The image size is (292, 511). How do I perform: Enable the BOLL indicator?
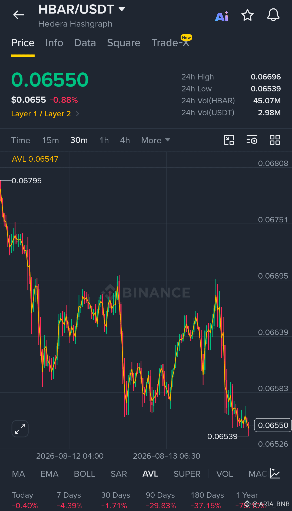click(x=84, y=474)
